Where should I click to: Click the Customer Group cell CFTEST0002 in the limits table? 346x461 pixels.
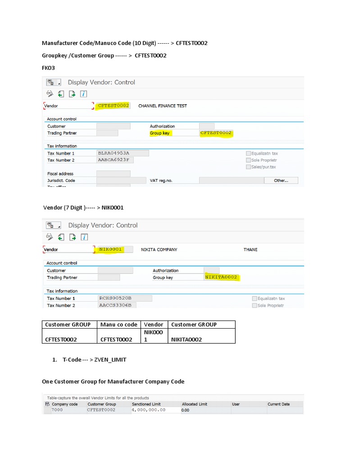pos(109,410)
